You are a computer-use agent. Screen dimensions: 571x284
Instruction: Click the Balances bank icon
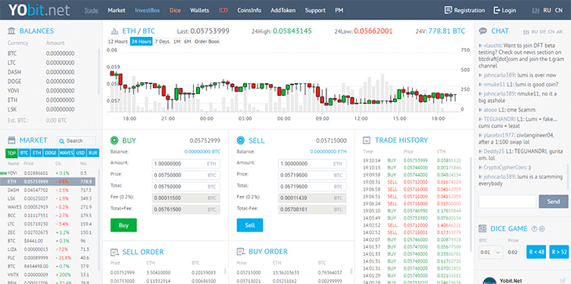pyautogui.click(x=12, y=31)
